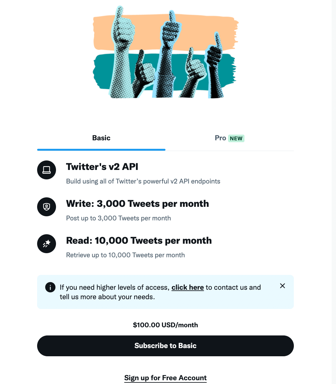Click the shield icon beside the Write feature
336x384 pixels.
[47, 207]
